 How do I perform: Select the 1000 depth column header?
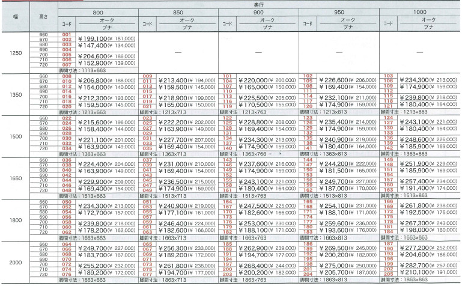coord(421,11)
